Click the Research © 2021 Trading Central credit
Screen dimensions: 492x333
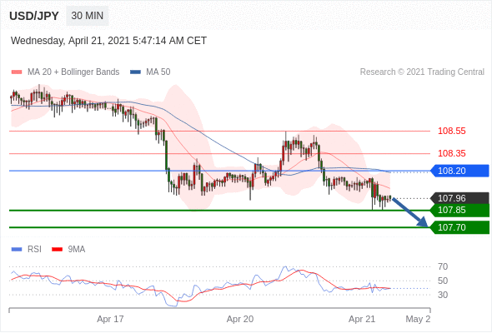422,72
